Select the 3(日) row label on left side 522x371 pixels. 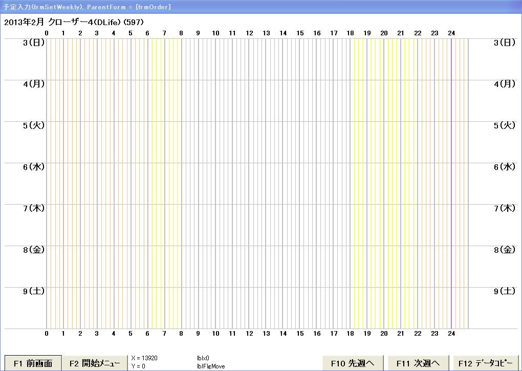pos(34,42)
